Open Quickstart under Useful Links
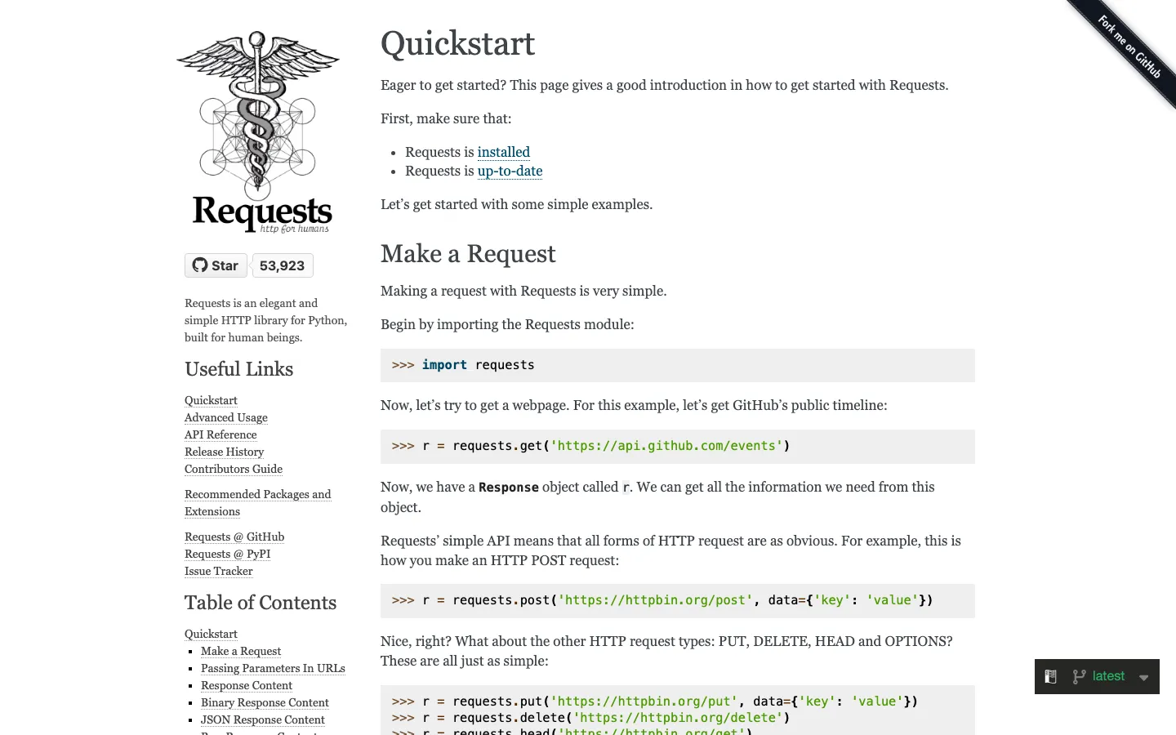This screenshot has height=735, width=1176. 211,400
